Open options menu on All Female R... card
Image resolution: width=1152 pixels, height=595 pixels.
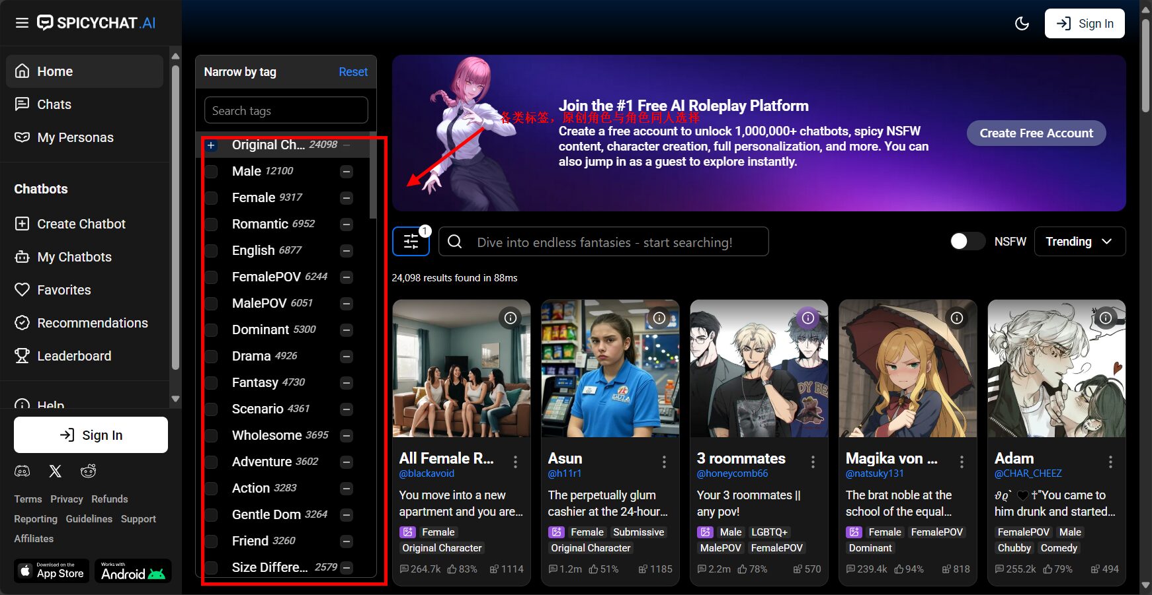[515, 462]
